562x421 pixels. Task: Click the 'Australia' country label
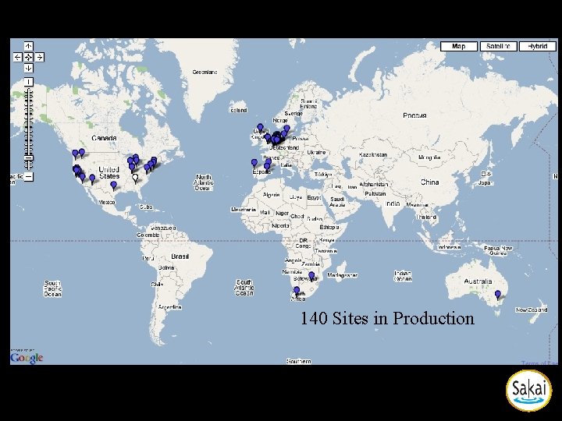click(x=478, y=281)
